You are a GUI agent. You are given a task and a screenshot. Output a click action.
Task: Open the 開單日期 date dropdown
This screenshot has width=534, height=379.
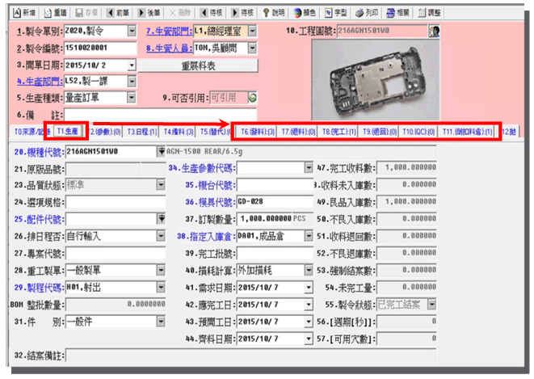point(132,65)
